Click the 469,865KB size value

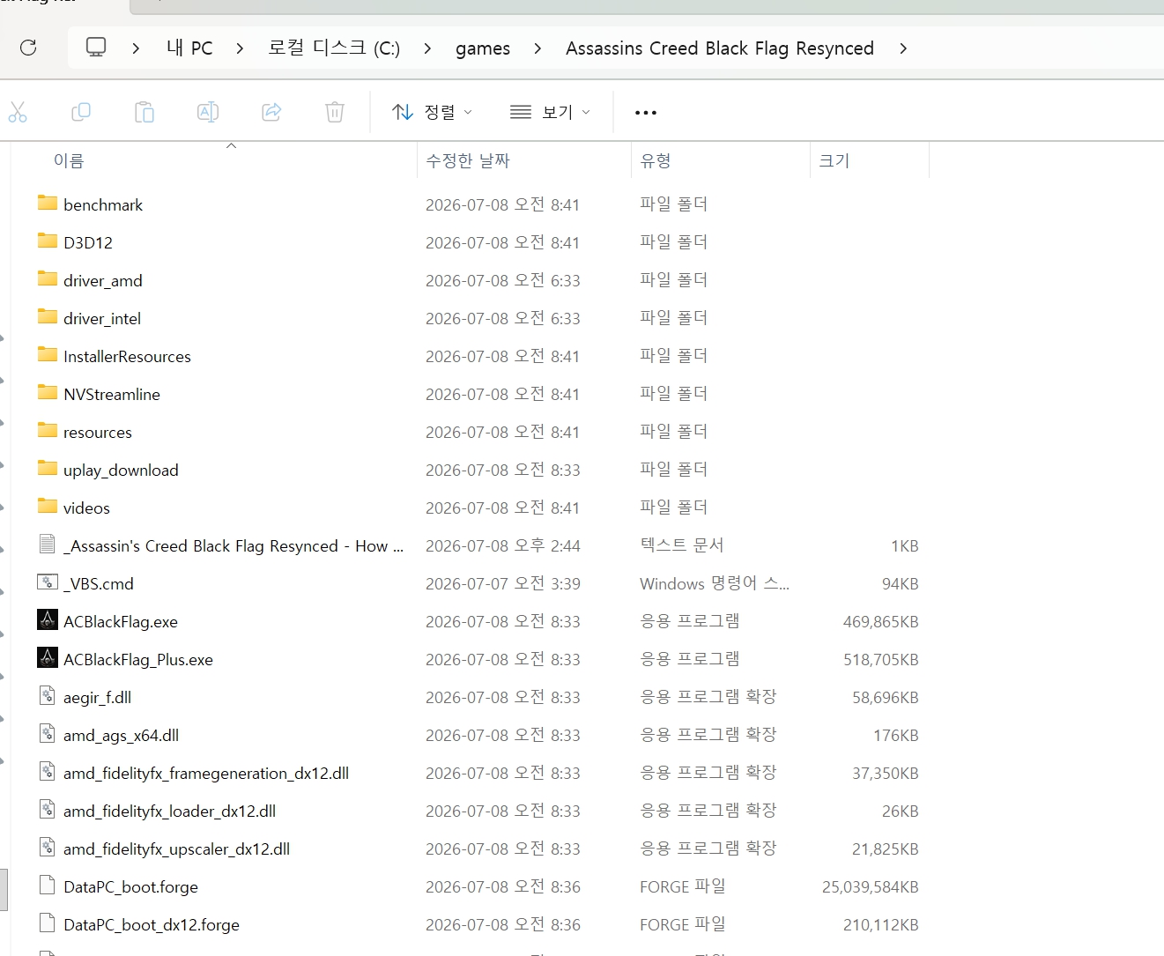[x=880, y=622]
